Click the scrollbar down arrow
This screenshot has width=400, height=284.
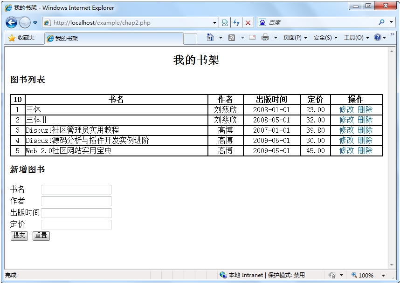pyautogui.click(x=392, y=265)
